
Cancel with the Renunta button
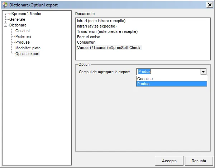coord(199,161)
